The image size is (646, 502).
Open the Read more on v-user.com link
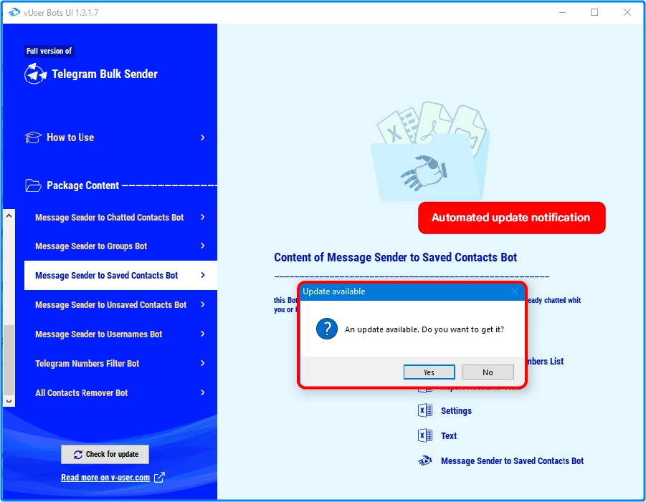[x=105, y=478]
